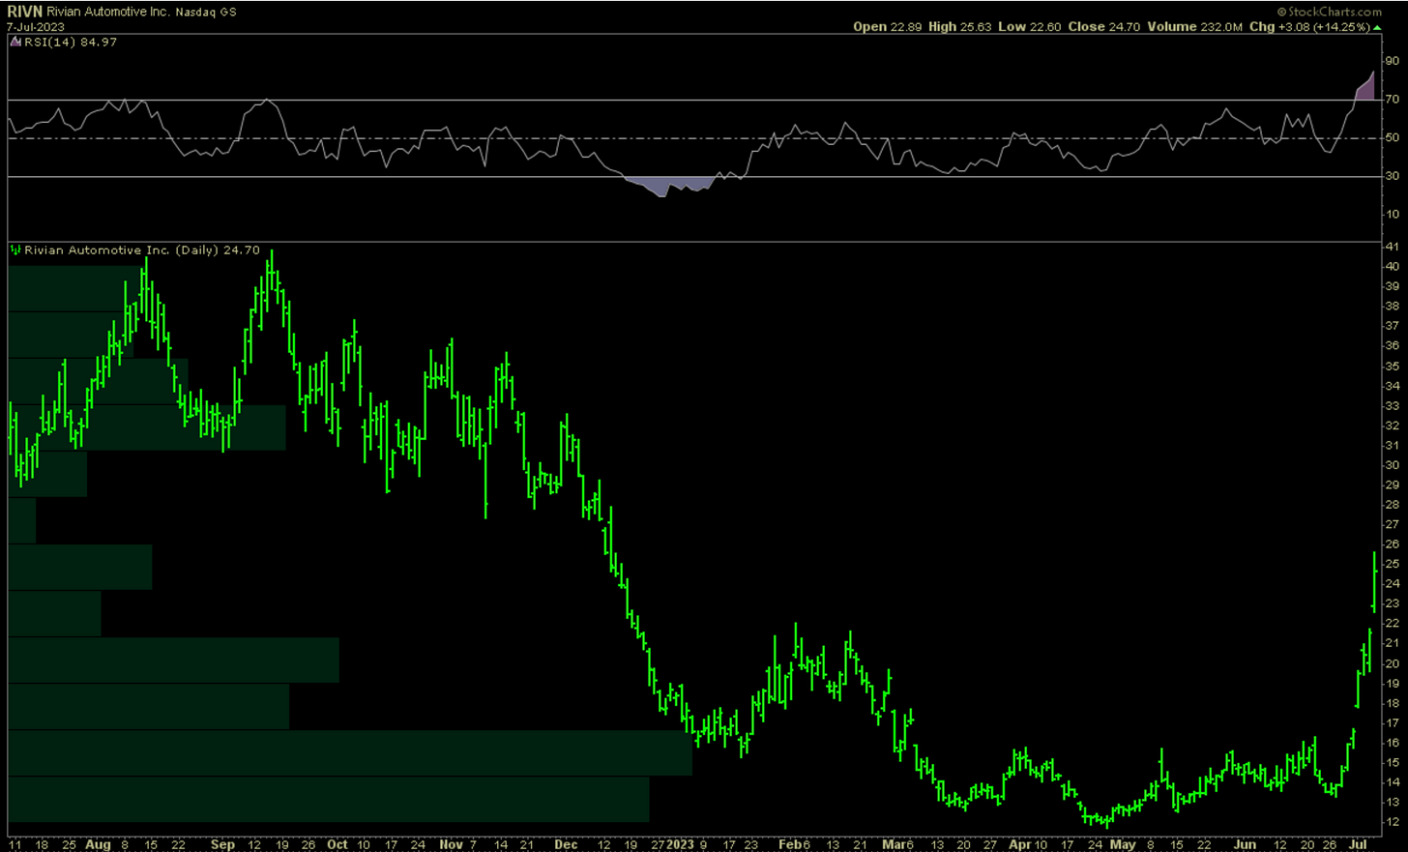Click the 90 label on the RSI scale

1393,60
